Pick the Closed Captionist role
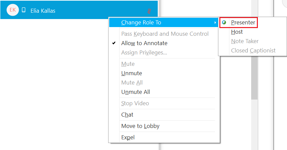287x150 pixels. point(253,51)
